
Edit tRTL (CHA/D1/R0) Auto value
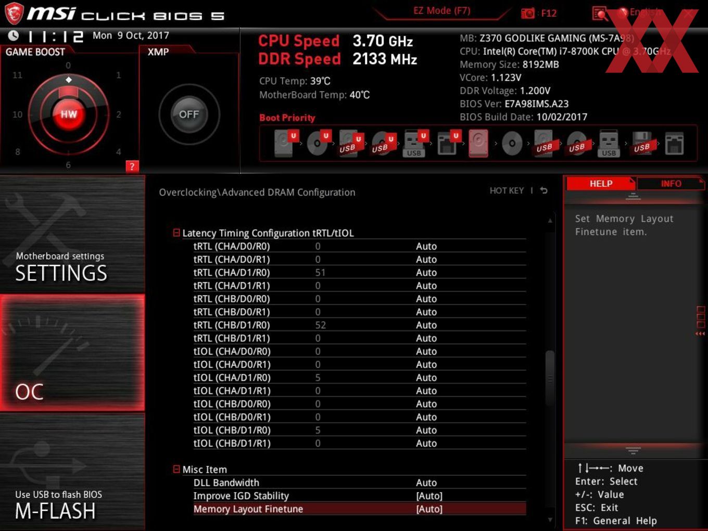[426, 272]
